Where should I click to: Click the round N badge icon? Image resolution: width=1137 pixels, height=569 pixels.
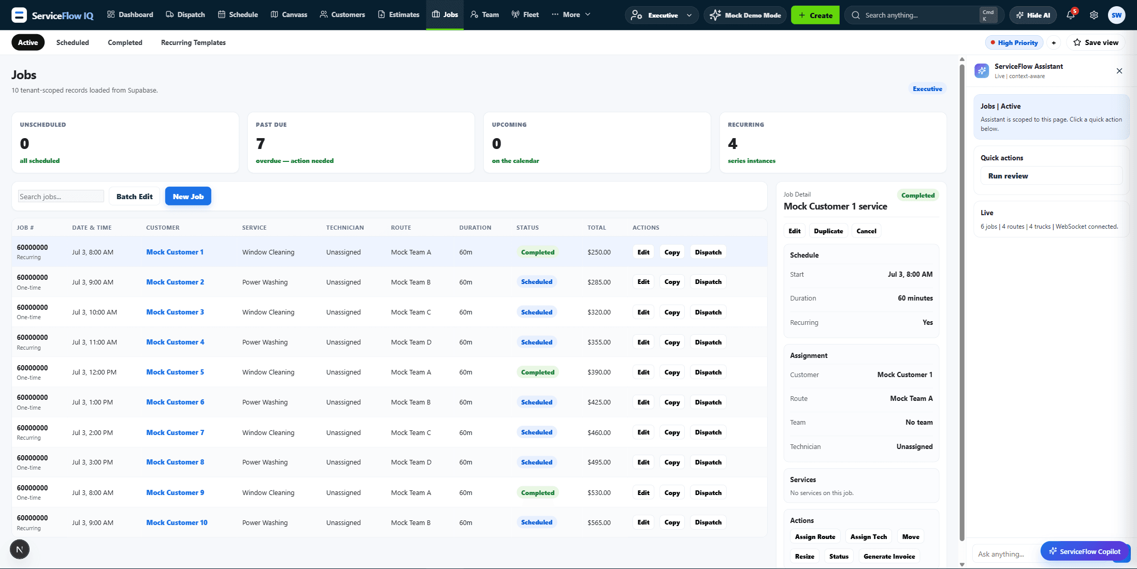click(x=20, y=549)
